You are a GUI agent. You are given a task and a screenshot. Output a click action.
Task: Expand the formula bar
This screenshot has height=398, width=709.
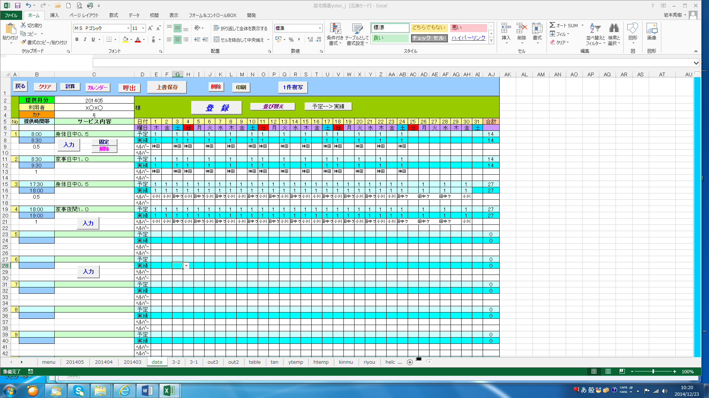click(x=696, y=63)
